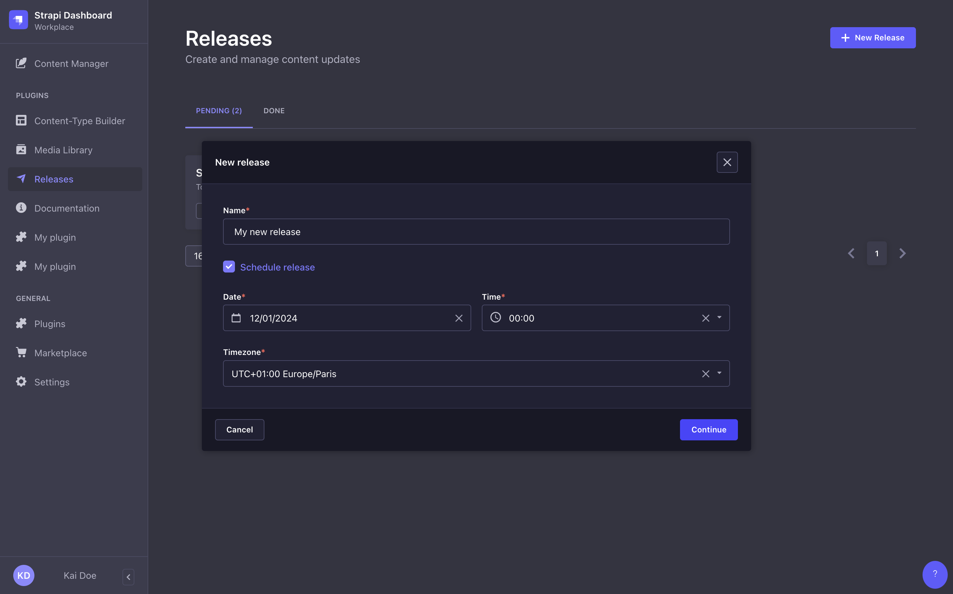Expand the Timezone dropdown

(720, 373)
